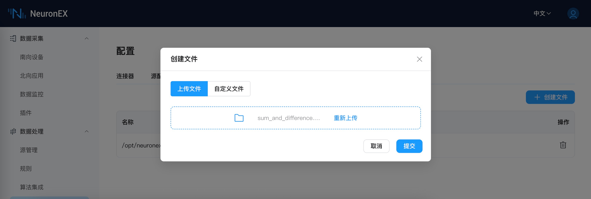
Task: Collapse the 数据处理 menu section
Action: point(86,132)
